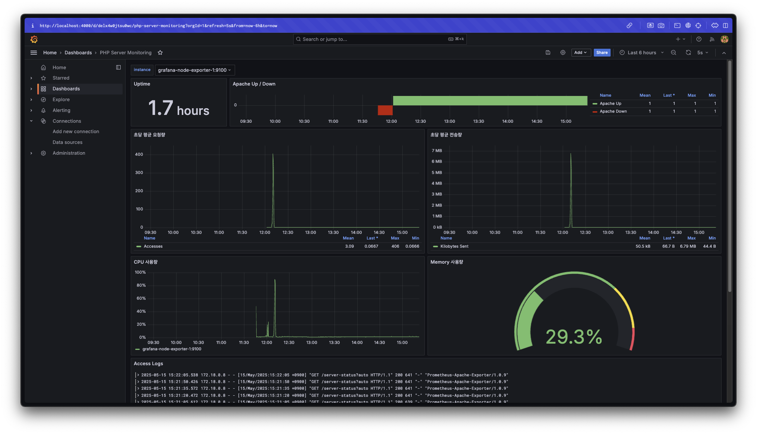
Task: Refresh the dashboard with the refresh icon
Action: (x=688, y=52)
